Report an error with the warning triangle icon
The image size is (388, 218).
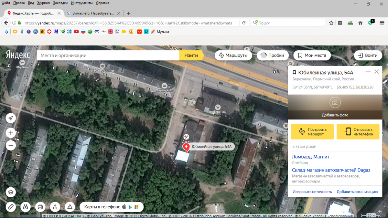(x=70, y=207)
